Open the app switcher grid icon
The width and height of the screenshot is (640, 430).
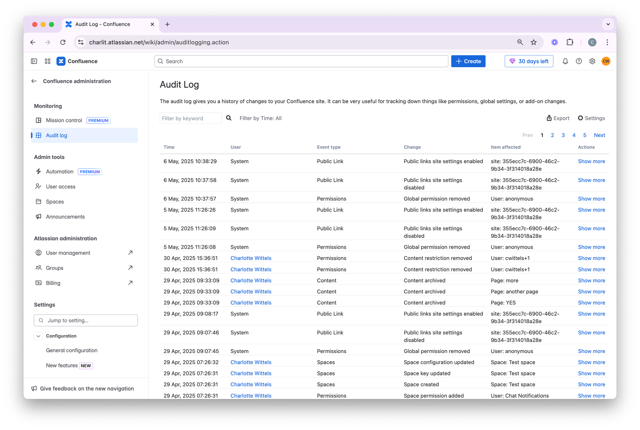click(48, 61)
